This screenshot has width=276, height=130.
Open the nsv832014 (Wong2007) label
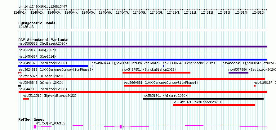[37, 50]
